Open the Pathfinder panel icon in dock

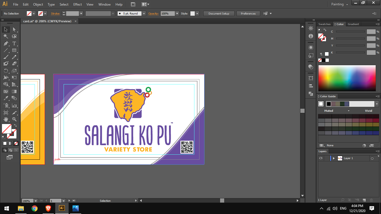(x=311, y=94)
